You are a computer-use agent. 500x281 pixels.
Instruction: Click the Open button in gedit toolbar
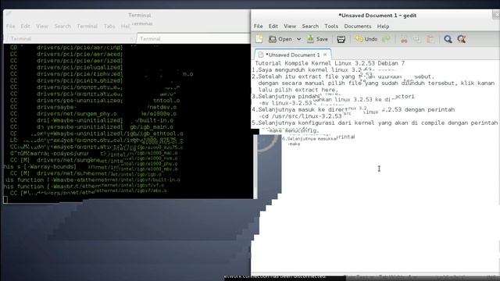(280, 39)
